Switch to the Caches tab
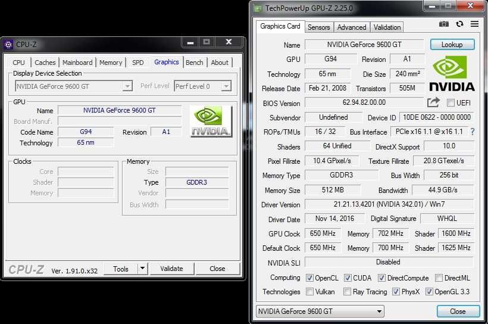 pyautogui.click(x=45, y=63)
